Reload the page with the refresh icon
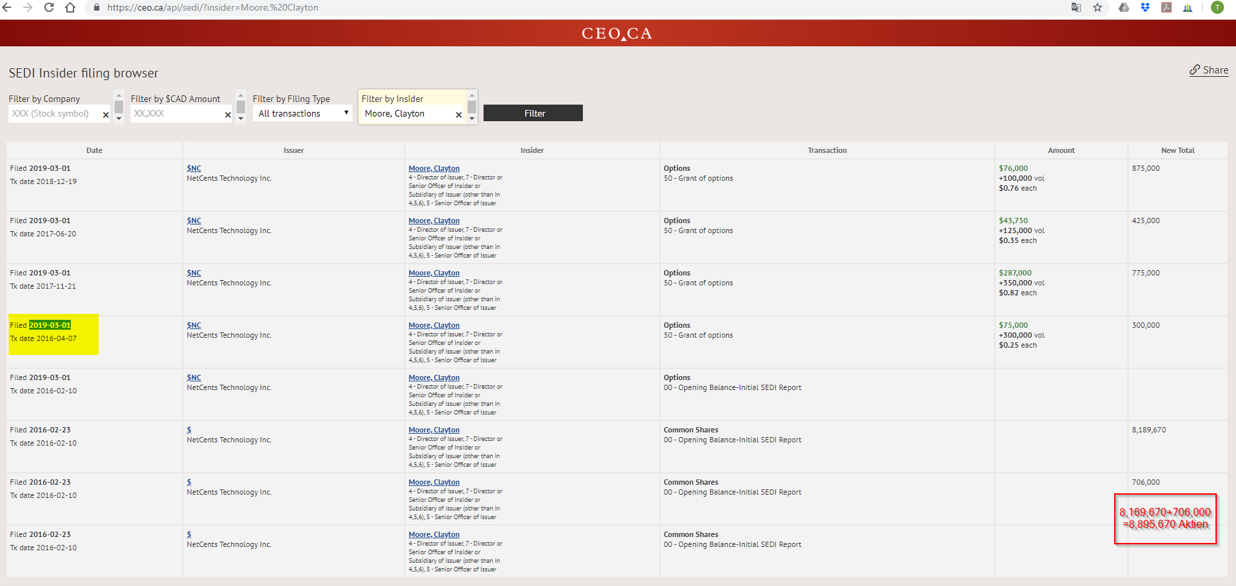The height and width of the screenshot is (586, 1236). tap(49, 7)
